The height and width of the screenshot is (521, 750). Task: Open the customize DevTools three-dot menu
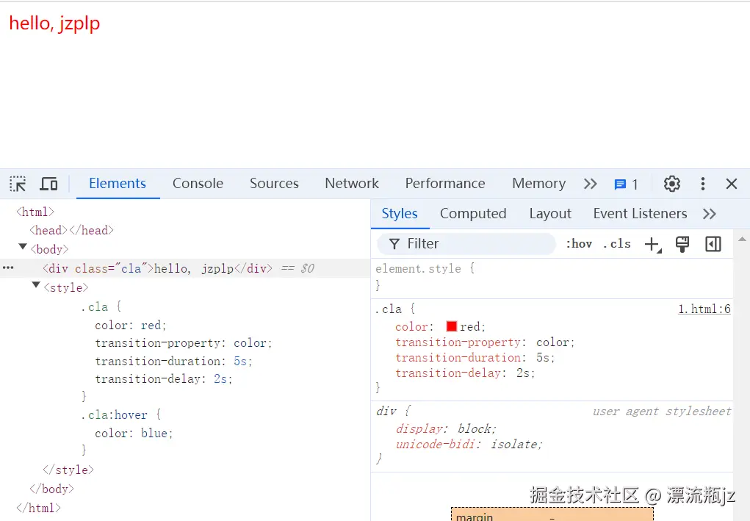coord(702,184)
